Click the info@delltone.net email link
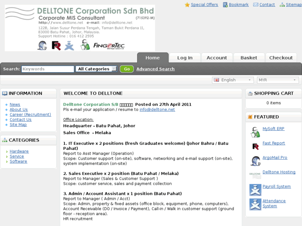Viewport: 302px width, 226px height. 157,109
